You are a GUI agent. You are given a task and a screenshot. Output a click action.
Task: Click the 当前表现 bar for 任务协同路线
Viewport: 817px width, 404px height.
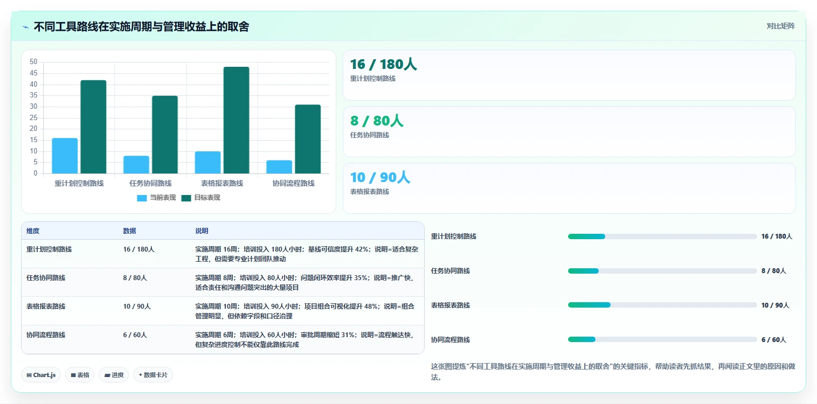tap(136, 164)
